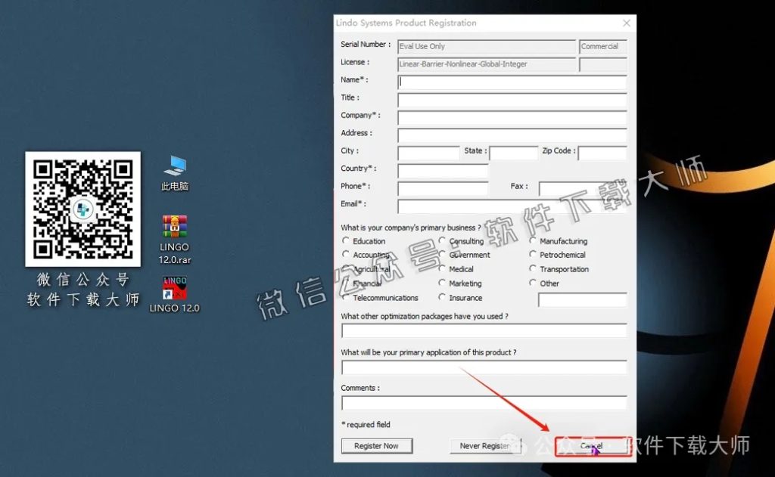Click the Cancel button
This screenshot has width=775, height=477.
pos(593,446)
